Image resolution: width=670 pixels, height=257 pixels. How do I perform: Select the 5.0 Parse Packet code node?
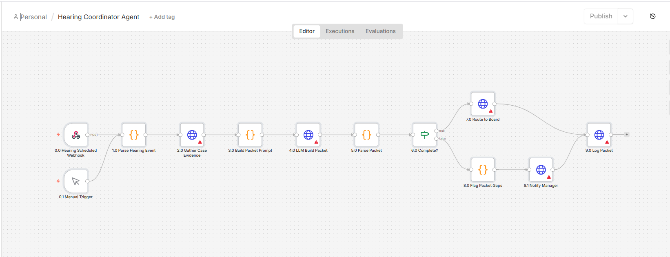click(x=366, y=135)
